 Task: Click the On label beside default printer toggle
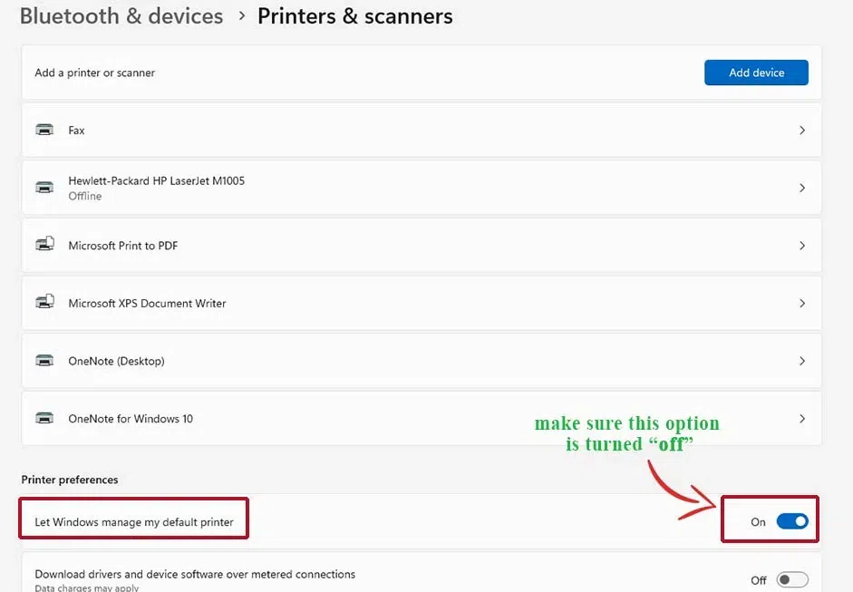[758, 522]
